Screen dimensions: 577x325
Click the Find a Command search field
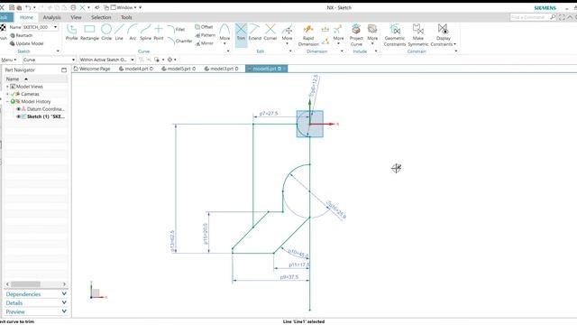click(x=529, y=17)
